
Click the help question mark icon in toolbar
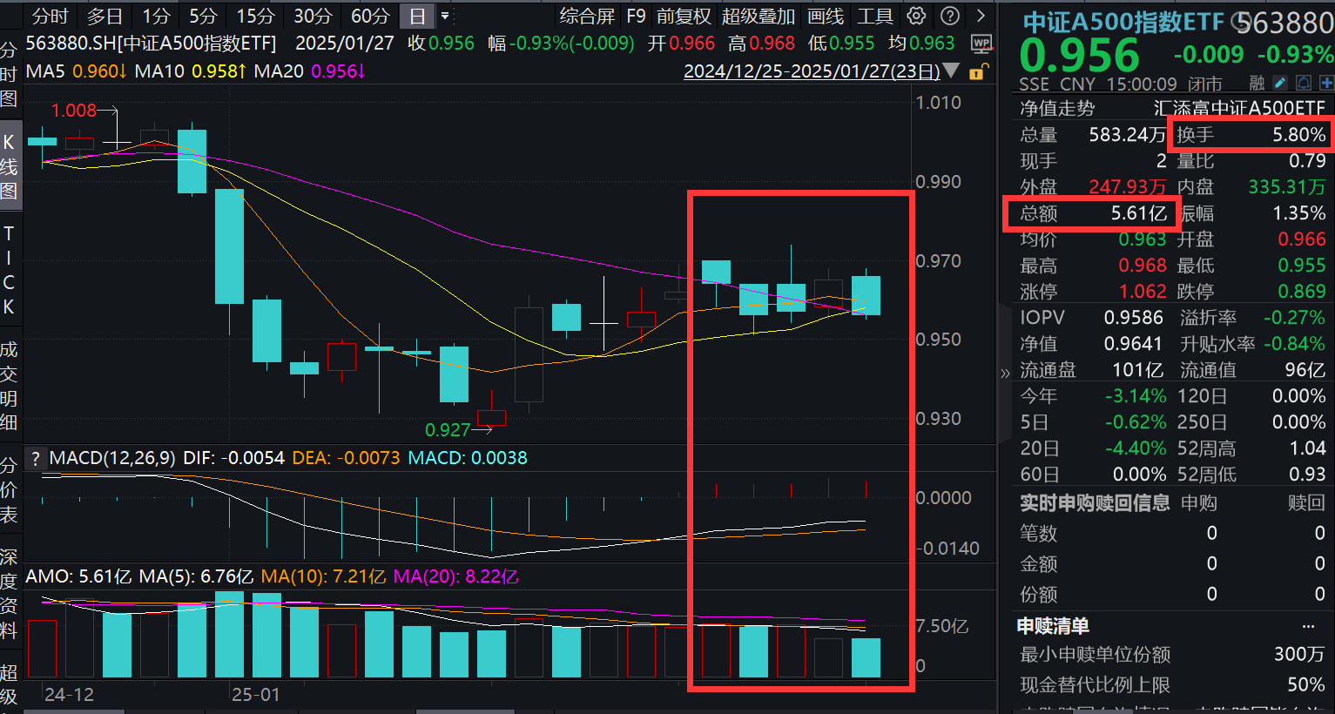[950, 16]
